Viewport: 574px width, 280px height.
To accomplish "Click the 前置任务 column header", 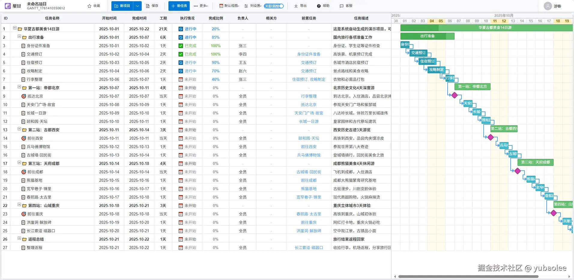I will pyautogui.click(x=309, y=18).
